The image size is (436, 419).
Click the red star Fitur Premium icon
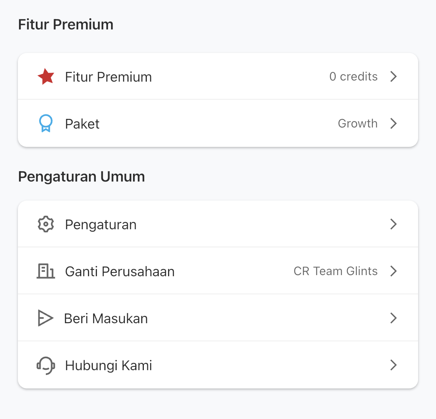click(45, 76)
